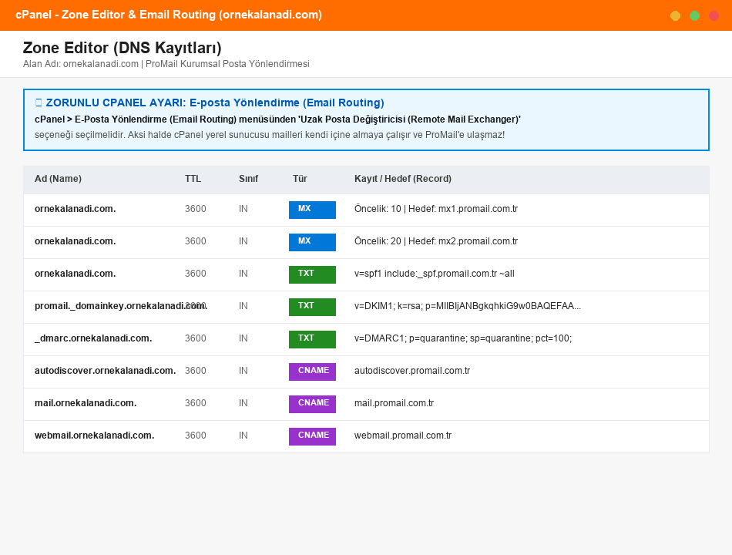
Task: Click the MX badge for mx2.promail.com.tr
Action: coord(312,242)
